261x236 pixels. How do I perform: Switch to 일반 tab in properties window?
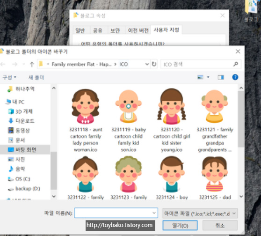[x=80, y=30]
